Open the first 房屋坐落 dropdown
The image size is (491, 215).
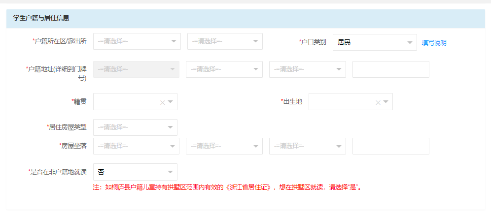(x=136, y=146)
